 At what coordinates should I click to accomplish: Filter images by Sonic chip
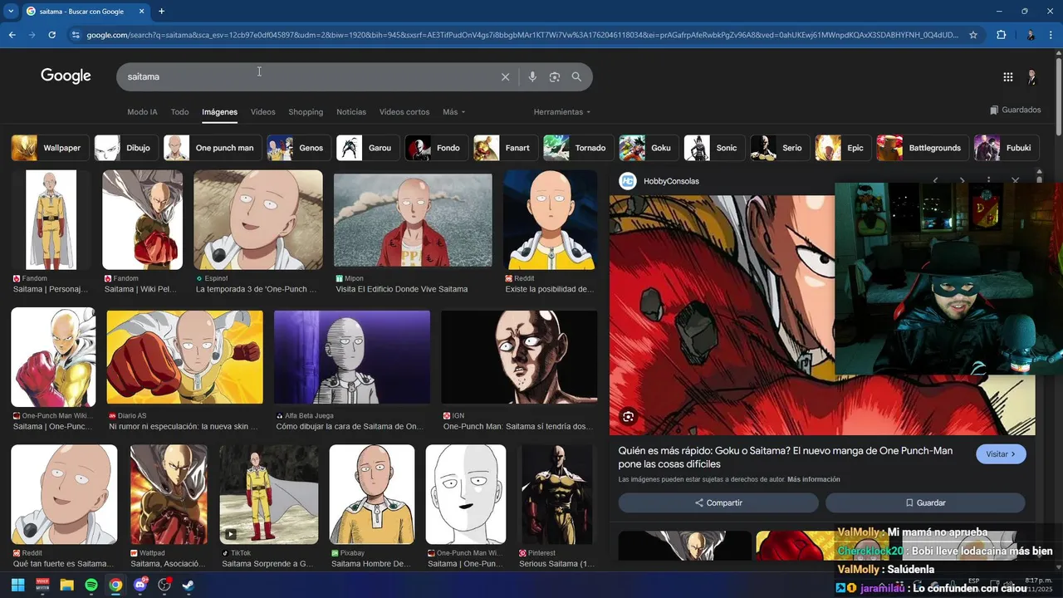click(713, 148)
